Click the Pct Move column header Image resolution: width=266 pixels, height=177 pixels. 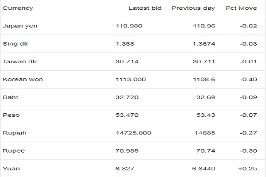click(241, 8)
